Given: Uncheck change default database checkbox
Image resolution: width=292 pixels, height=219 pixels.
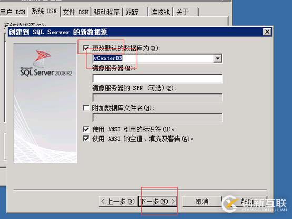Looking at the screenshot, I should (x=86, y=48).
